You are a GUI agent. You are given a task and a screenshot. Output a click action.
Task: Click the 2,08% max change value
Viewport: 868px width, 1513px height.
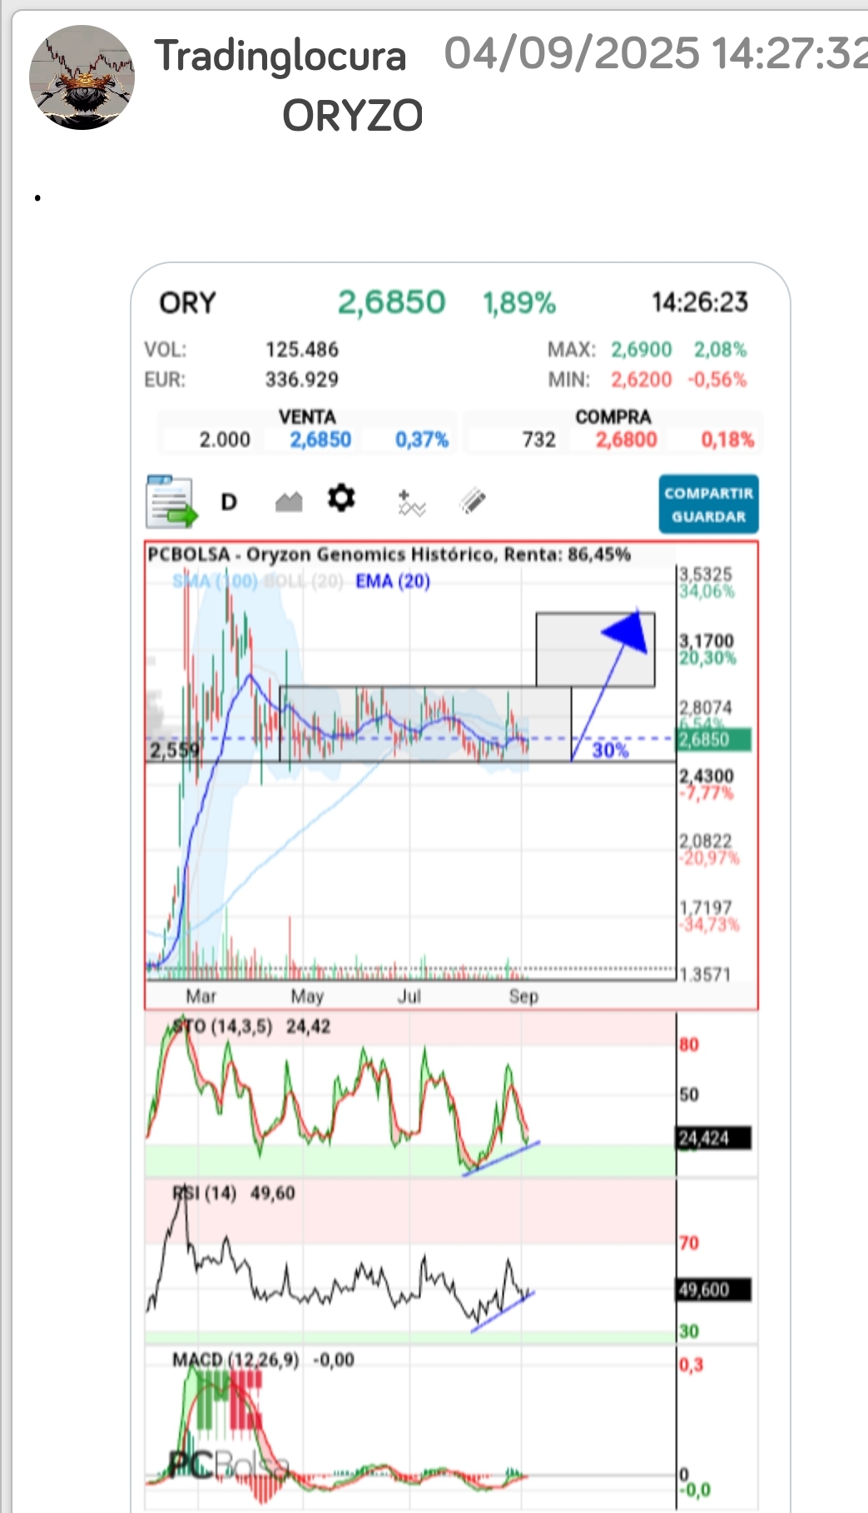click(721, 350)
